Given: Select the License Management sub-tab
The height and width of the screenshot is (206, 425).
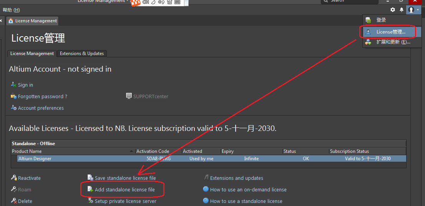Looking at the screenshot, I should point(32,54).
